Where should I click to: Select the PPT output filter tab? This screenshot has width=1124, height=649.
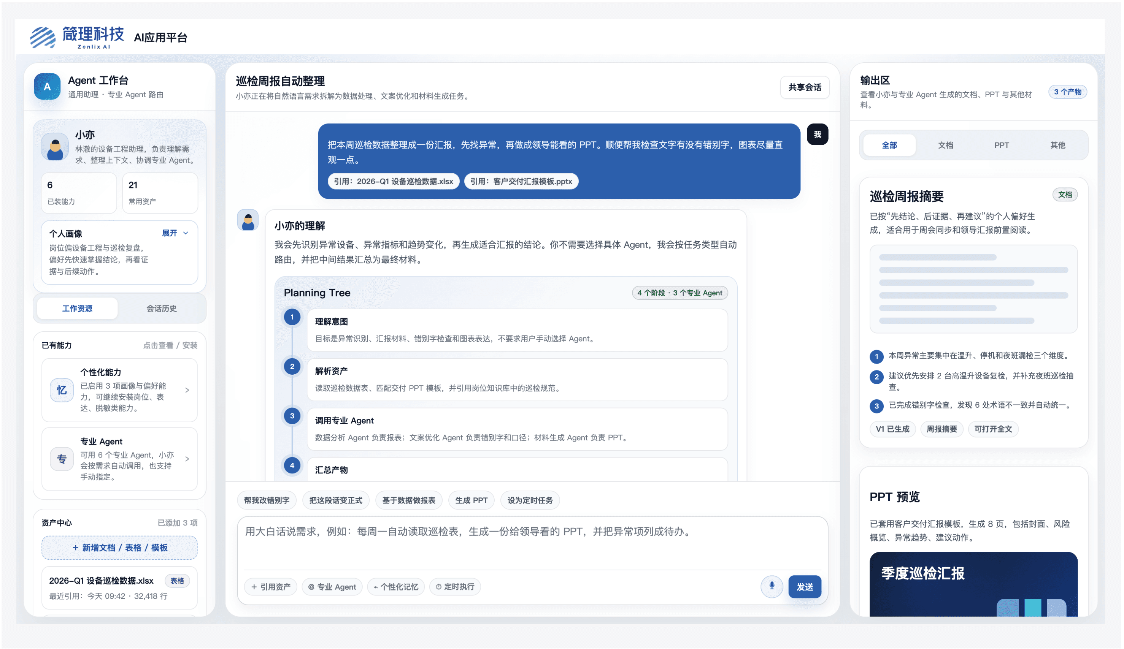[x=1002, y=145]
